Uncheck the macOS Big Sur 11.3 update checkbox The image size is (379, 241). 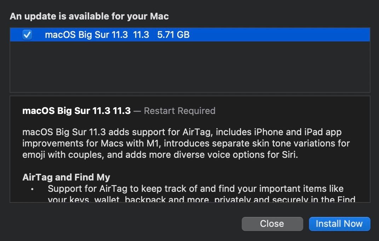pos(27,35)
